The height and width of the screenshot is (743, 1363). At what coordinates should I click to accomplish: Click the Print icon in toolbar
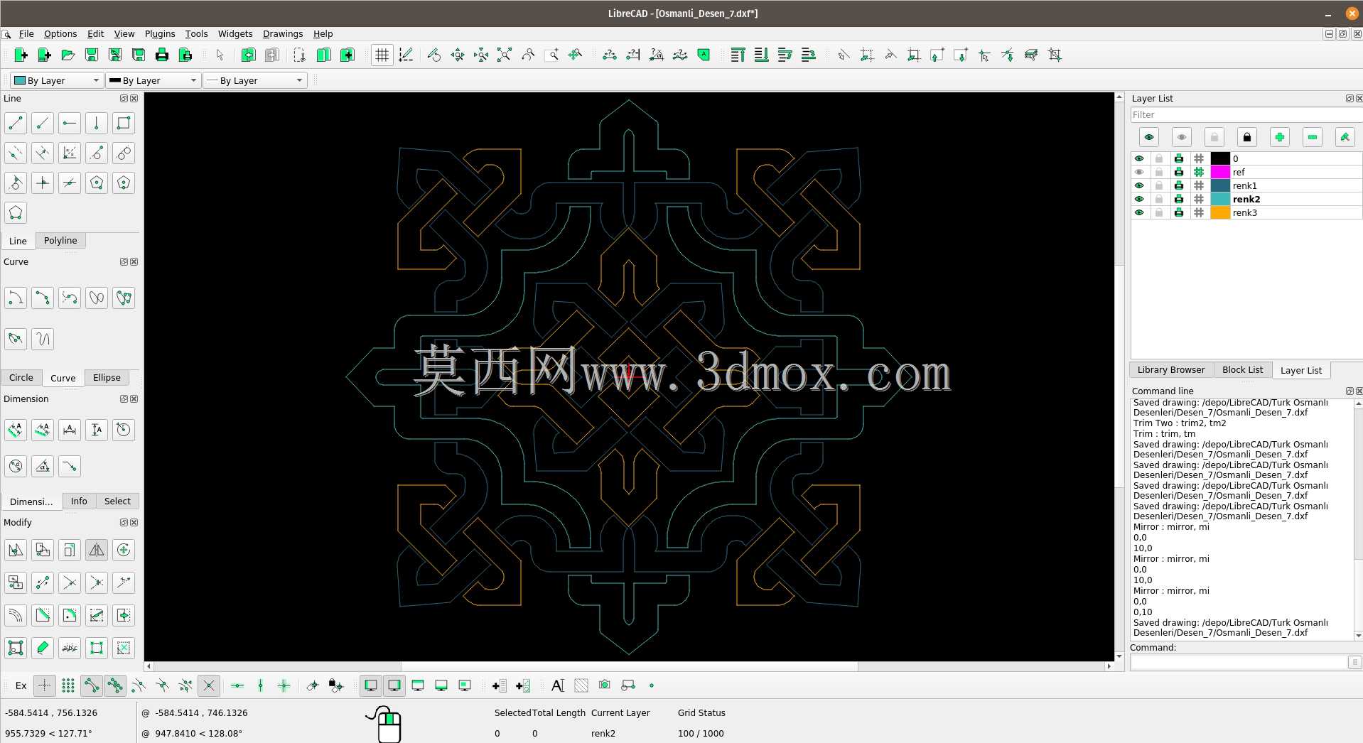point(161,55)
